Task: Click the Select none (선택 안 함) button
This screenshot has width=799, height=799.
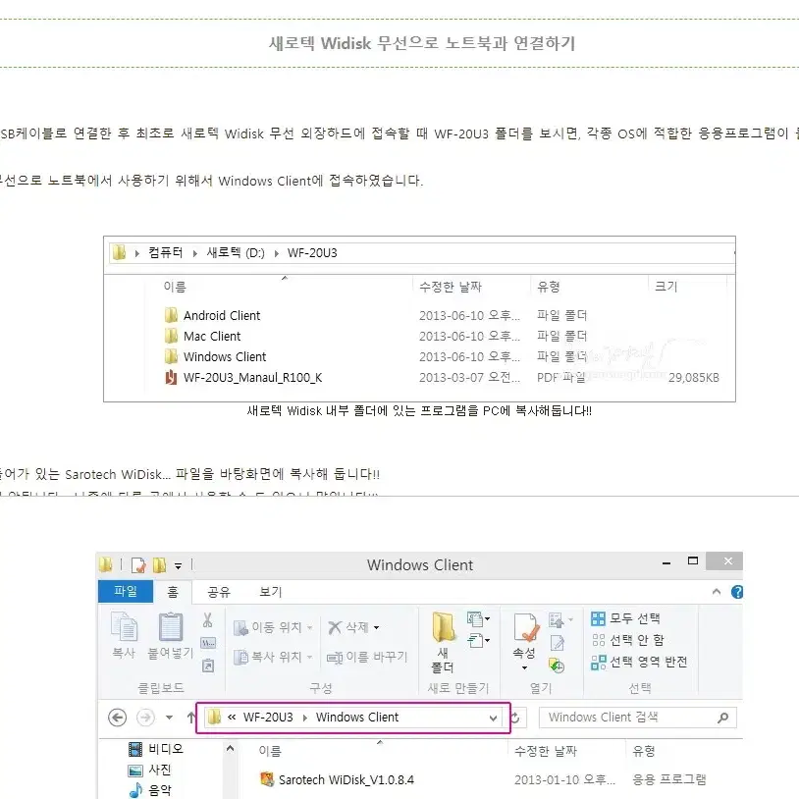Action: pos(628,640)
